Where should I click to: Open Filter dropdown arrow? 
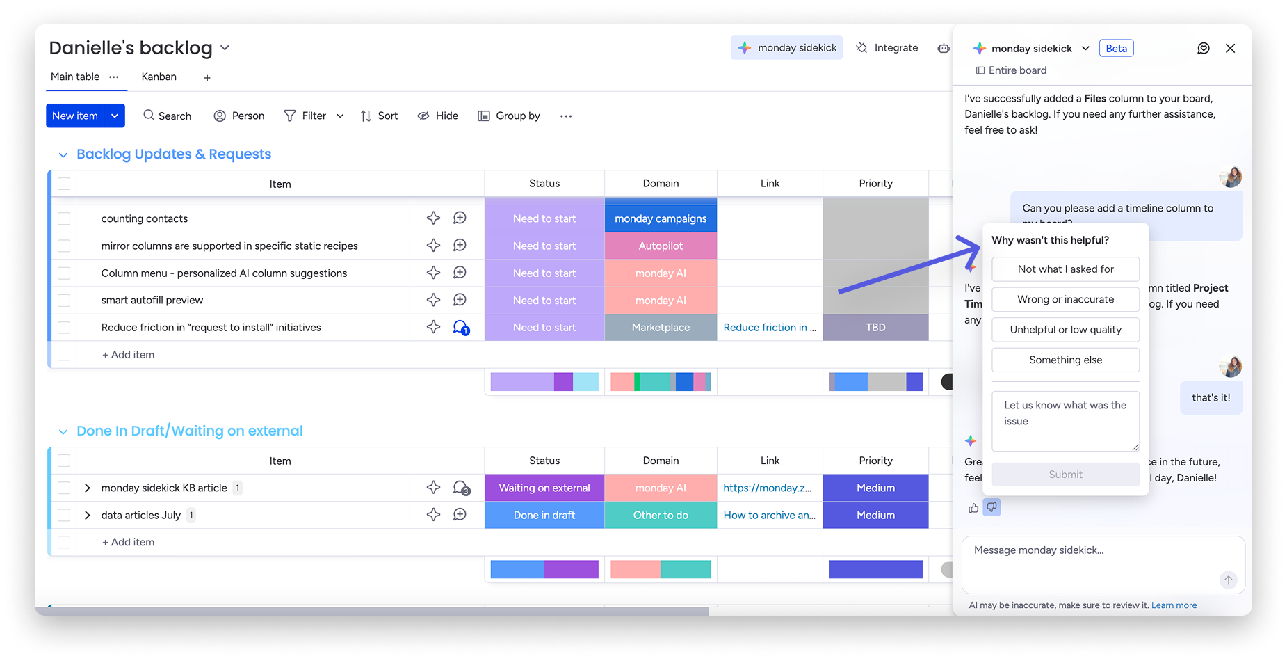340,116
